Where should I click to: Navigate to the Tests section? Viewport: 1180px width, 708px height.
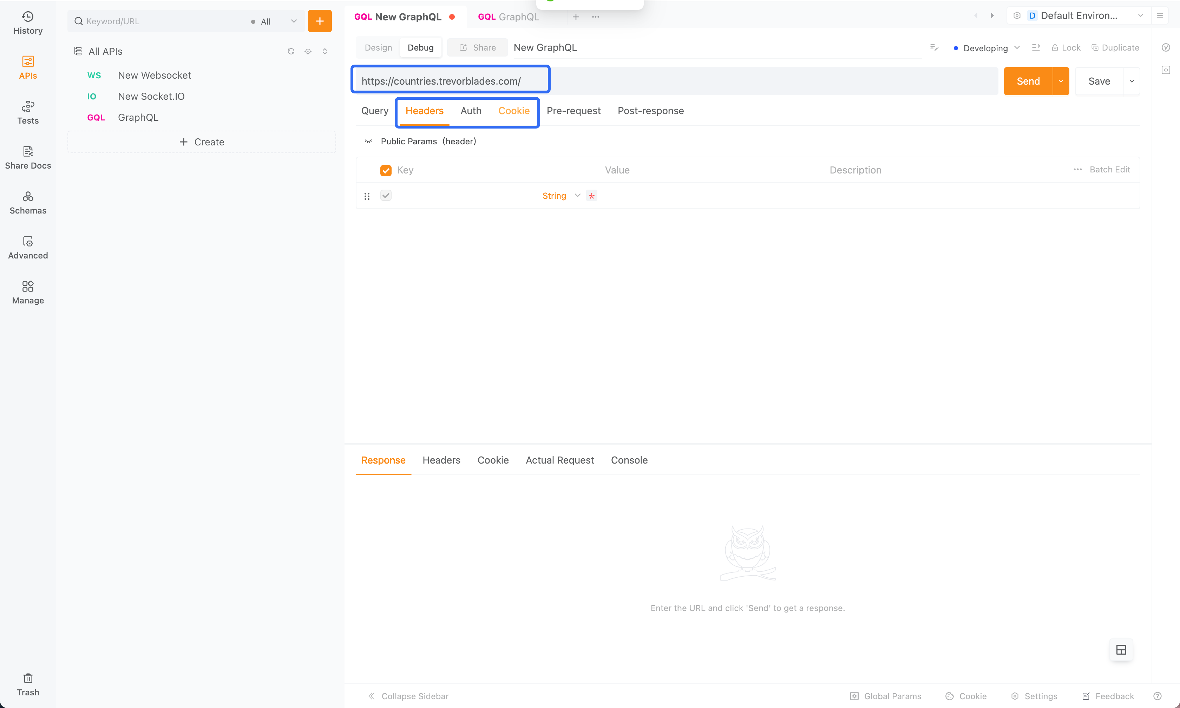tap(28, 111)
